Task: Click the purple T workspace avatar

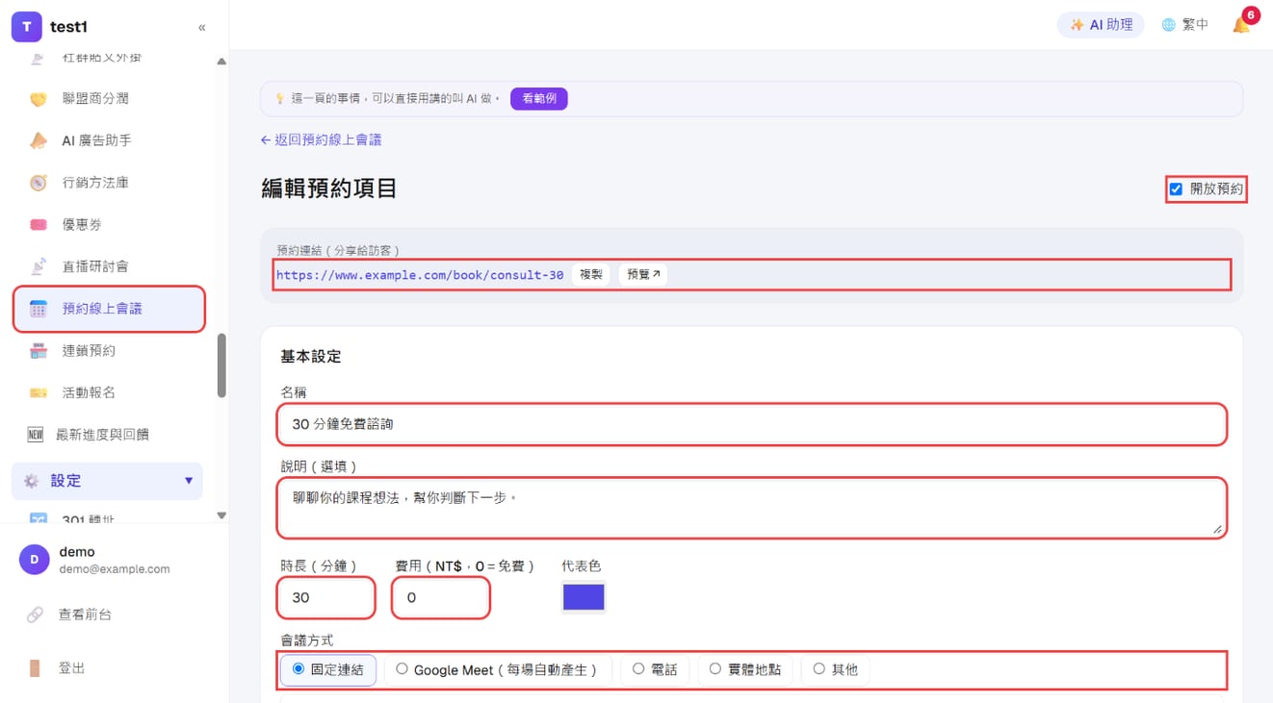Action: pyautogui.click(x=26, y=27)
